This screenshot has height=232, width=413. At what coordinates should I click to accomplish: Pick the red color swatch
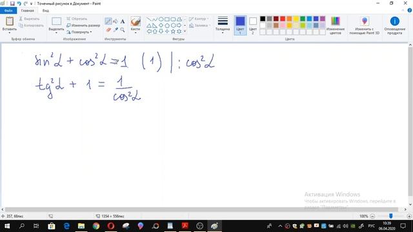click(283, 19)
